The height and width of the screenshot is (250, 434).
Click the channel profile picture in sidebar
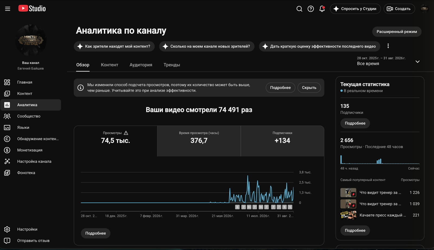click(31, 40)
